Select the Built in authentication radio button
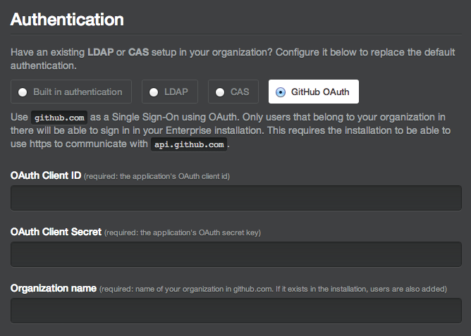 [x=23, y=92]
